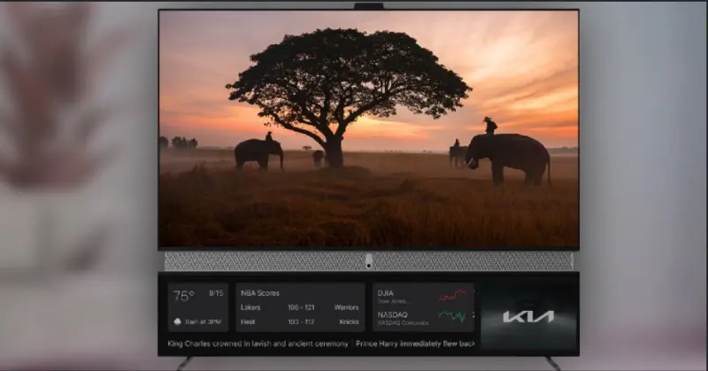Viewport: 708px width, 371px height.
Task: Click the elephant sunset wallpaper on main screen
Action: point(368,128)
